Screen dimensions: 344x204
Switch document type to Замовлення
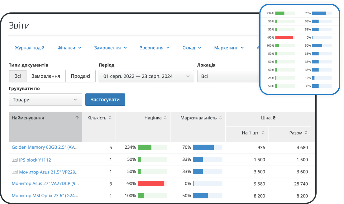(46, 76)
